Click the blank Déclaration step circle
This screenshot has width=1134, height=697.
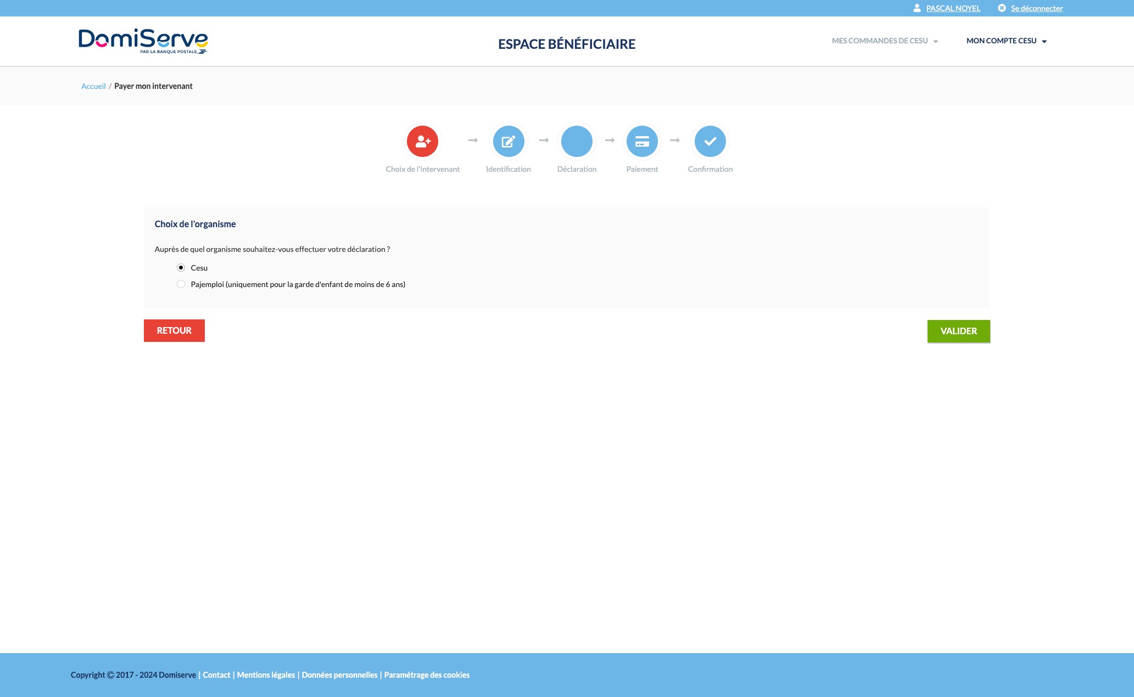(x=577, y=141)
